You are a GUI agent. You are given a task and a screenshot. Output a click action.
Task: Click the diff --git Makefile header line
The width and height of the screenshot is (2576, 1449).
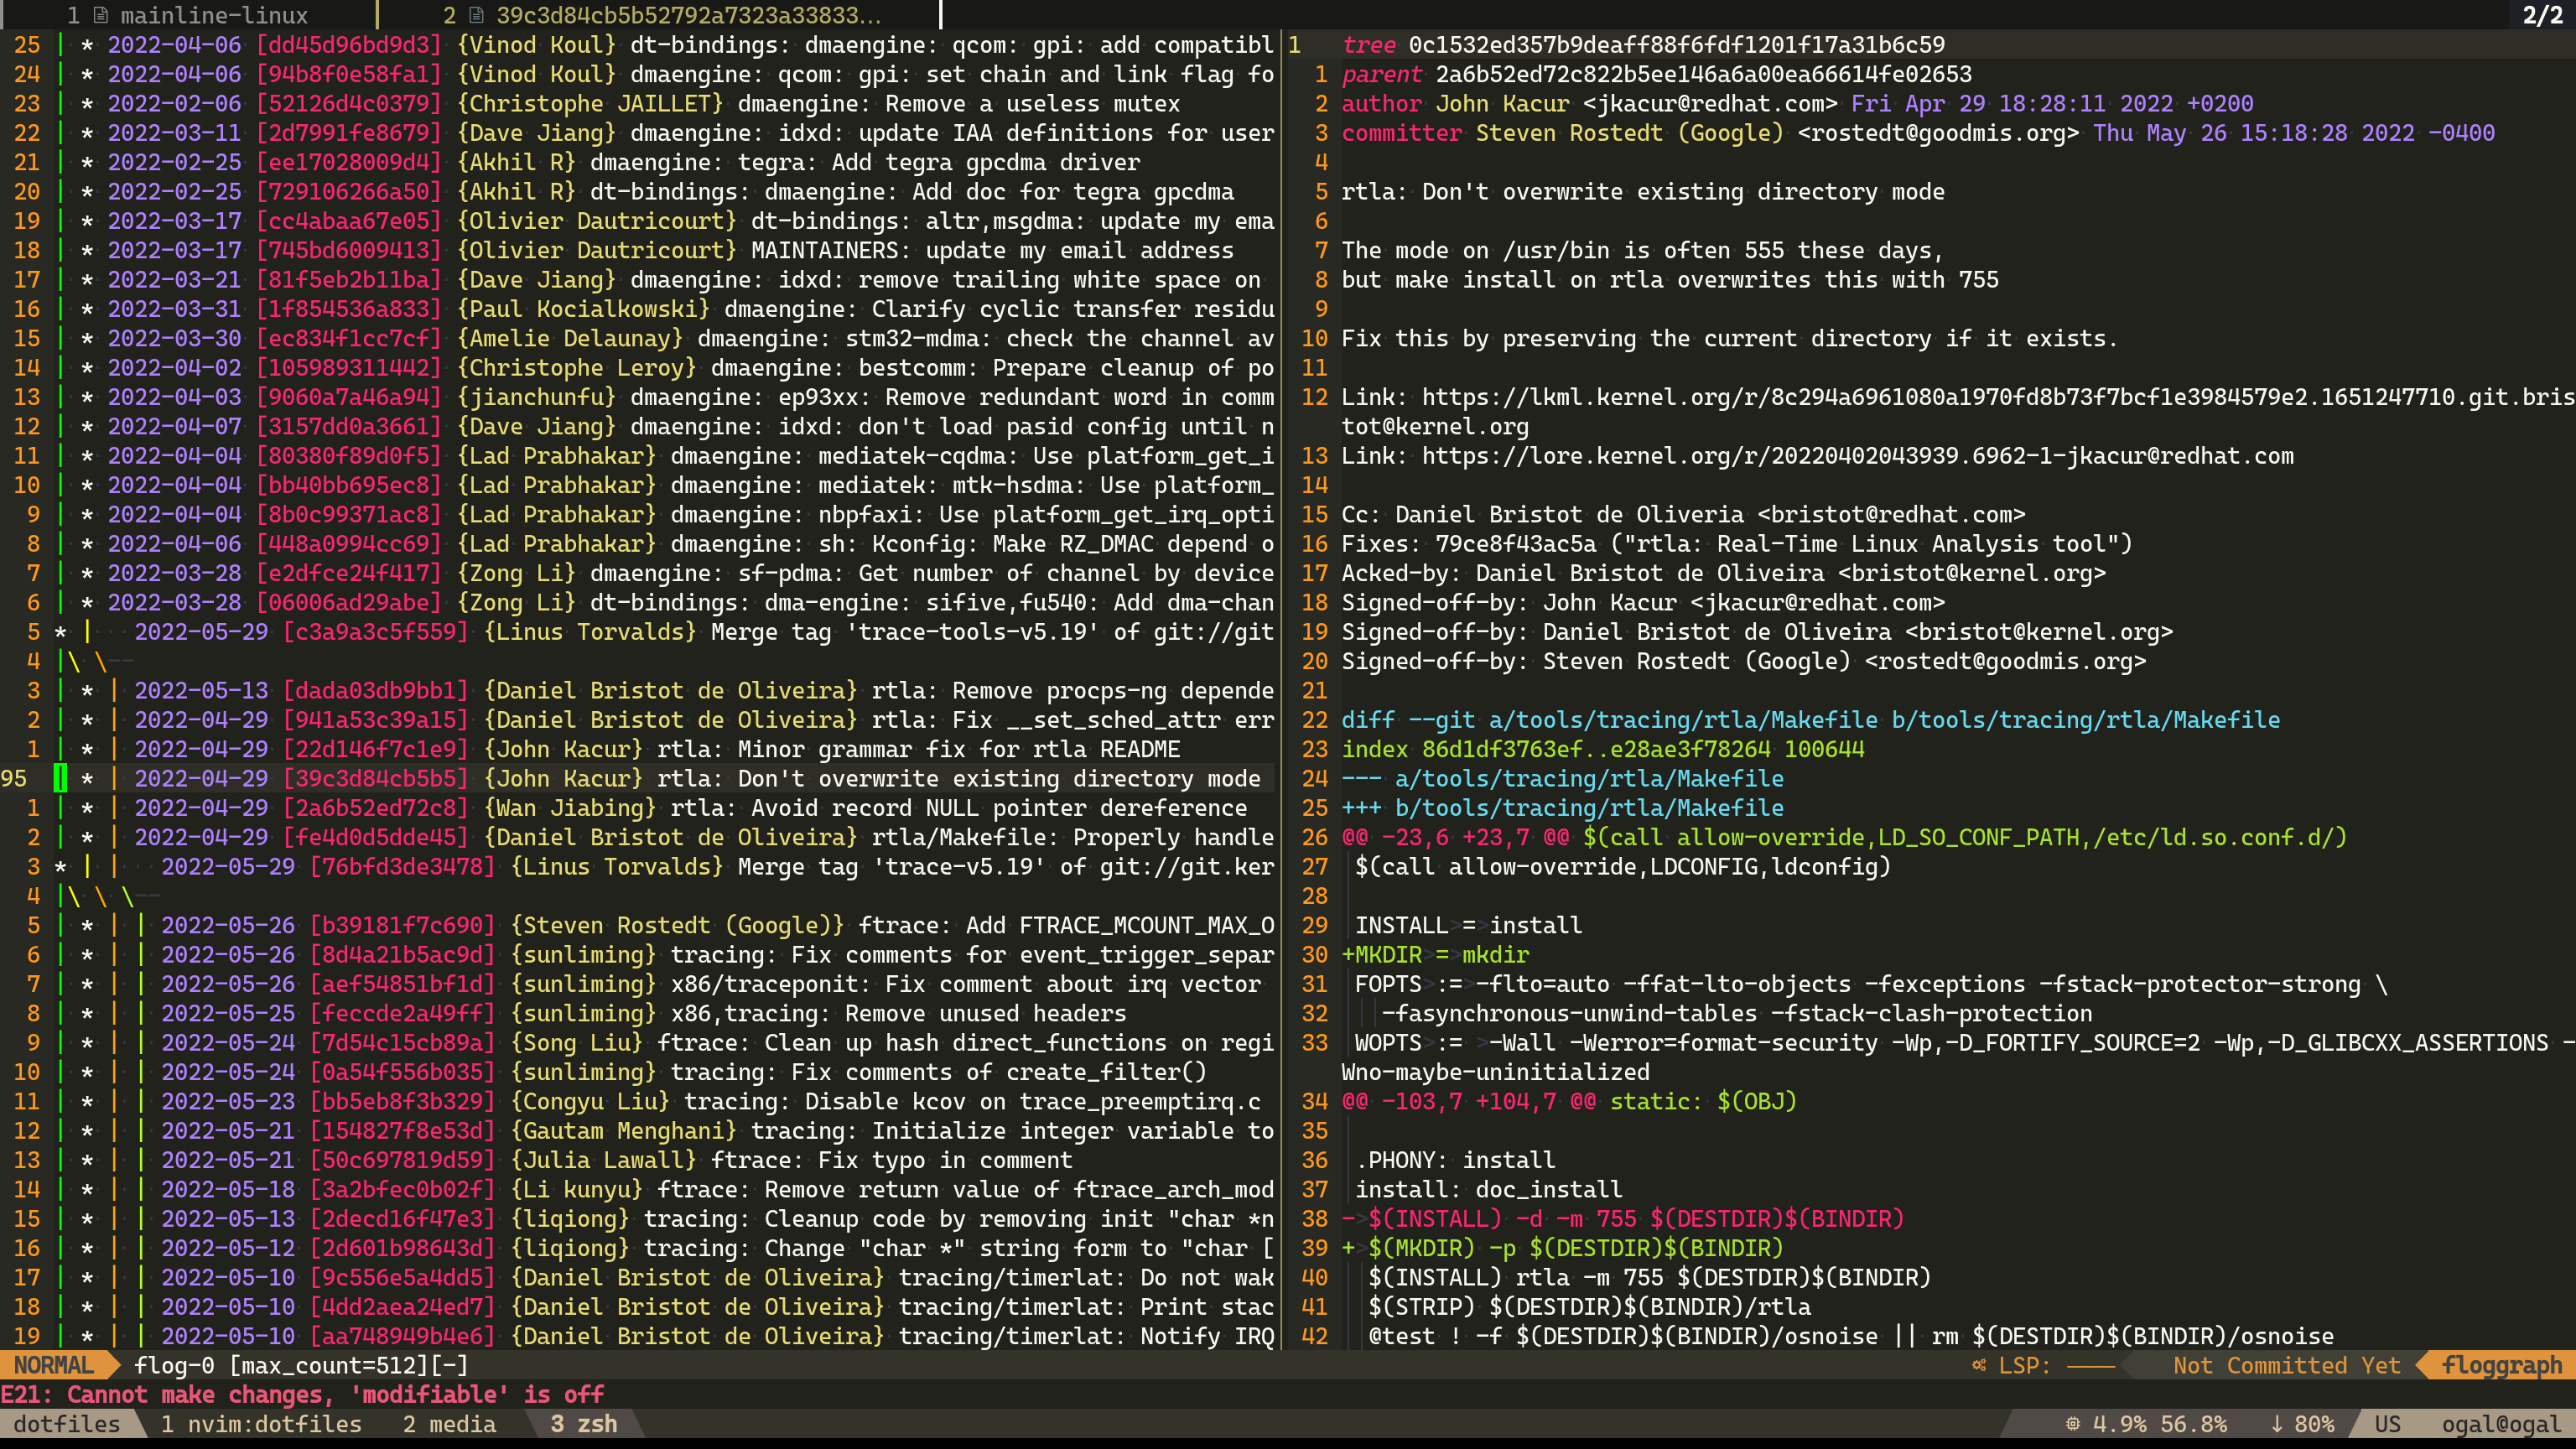1810,720
